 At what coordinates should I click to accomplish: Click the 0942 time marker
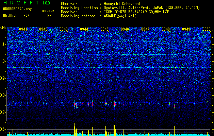click(43, 29)
